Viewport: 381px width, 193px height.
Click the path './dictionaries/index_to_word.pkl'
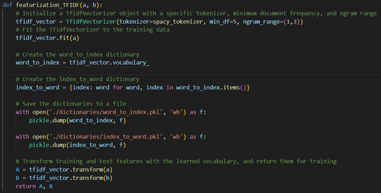[x=106, y=137]
